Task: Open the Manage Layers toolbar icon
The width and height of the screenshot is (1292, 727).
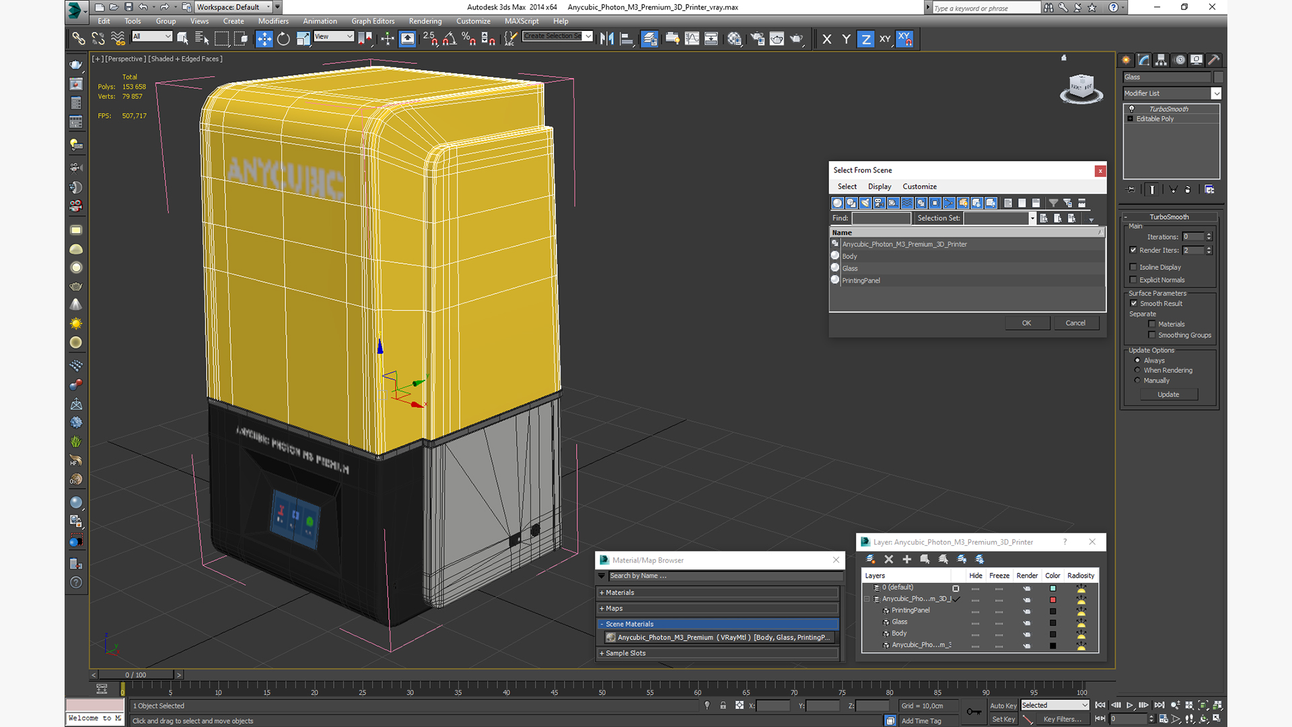Action: (649, 39)
